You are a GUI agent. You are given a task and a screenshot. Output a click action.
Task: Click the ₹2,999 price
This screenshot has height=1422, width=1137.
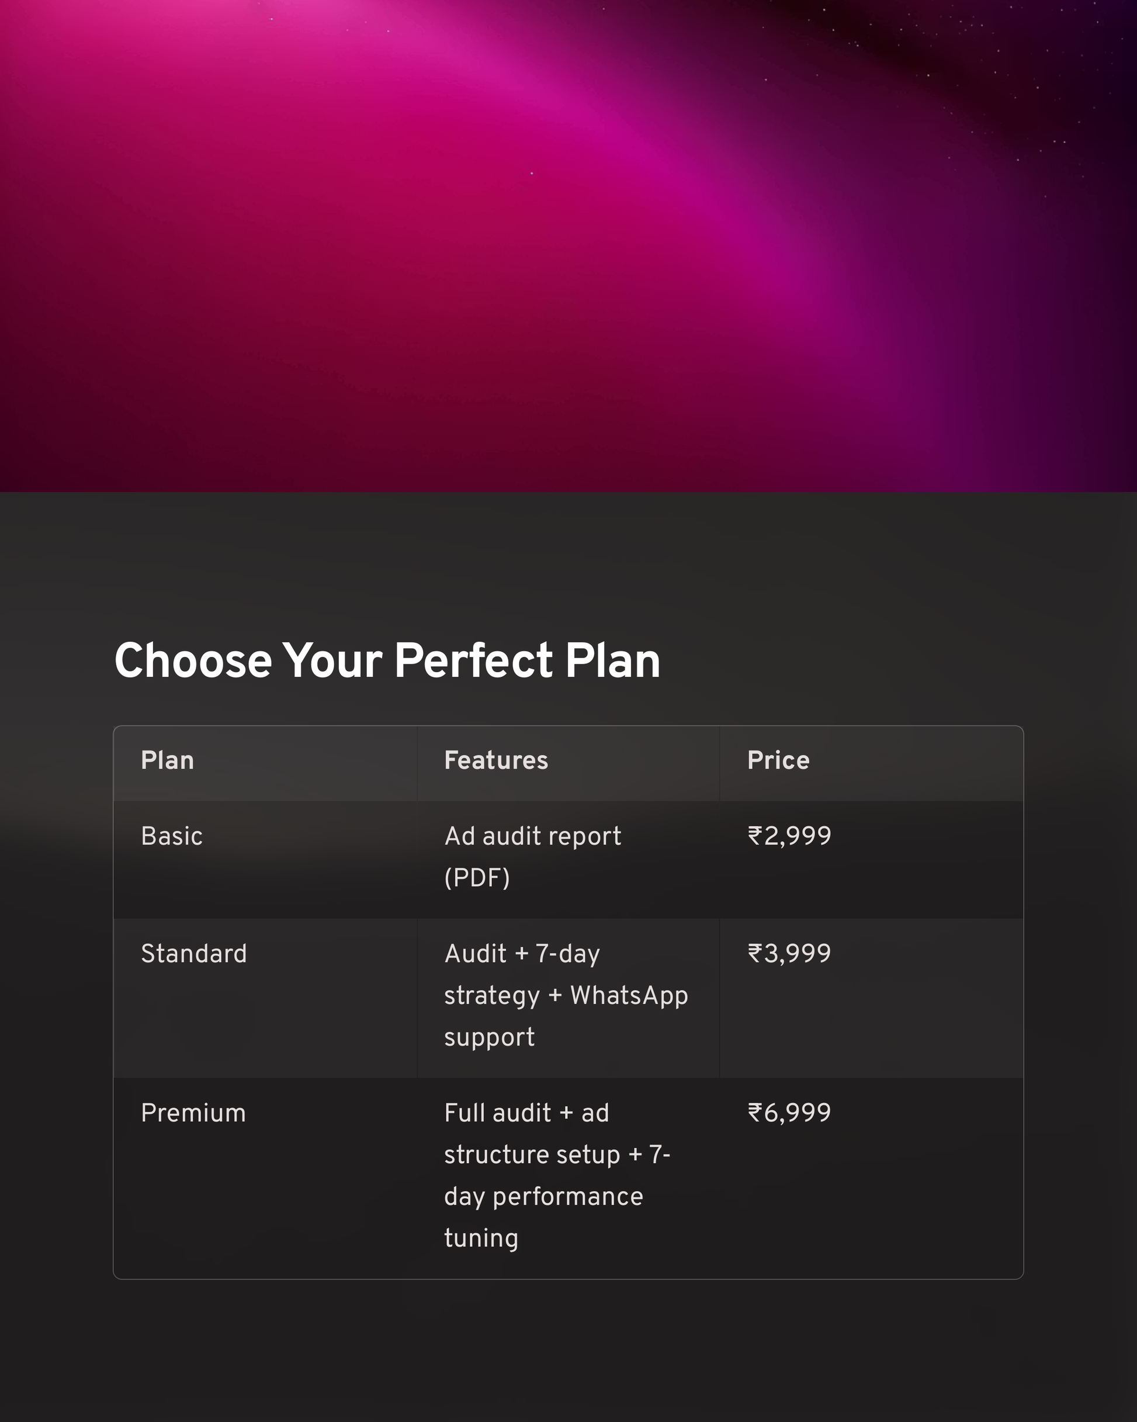(789, 836)
